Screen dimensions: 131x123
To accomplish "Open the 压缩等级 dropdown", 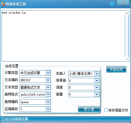I will tap(48, 109).
